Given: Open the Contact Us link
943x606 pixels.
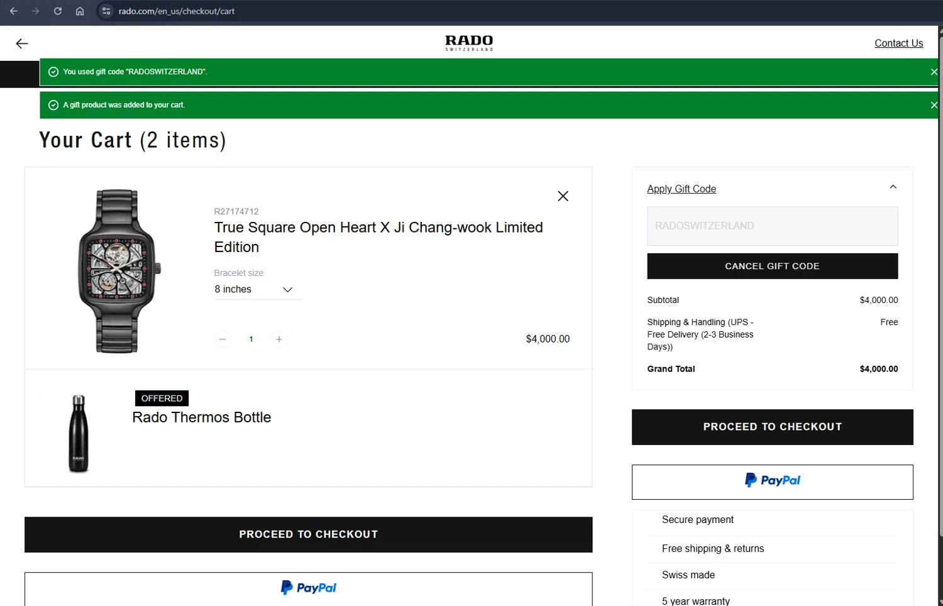Looking at the screenshot, I should [898, 43].
